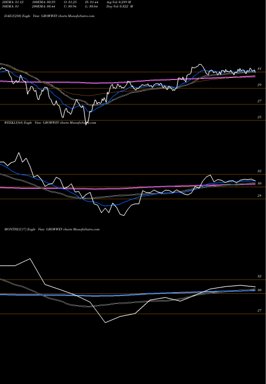266x384 pixels.
Task: Click the Avg Vol reading
Action: click(119, 2)
